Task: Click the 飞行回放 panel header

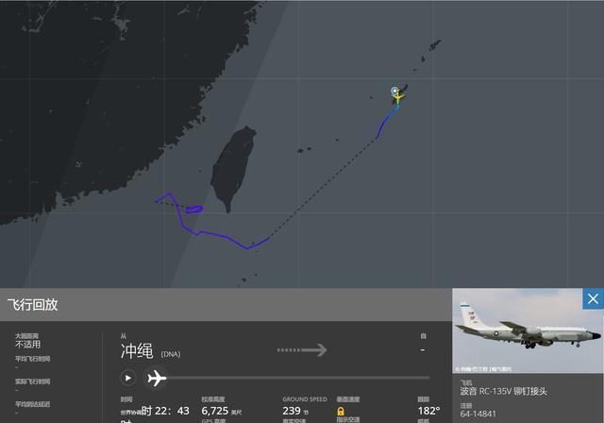Action: pos(33,305)
